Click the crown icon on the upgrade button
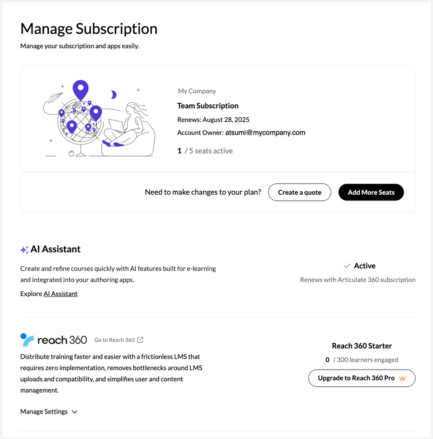433x439 pixels. tap(402, 378)
